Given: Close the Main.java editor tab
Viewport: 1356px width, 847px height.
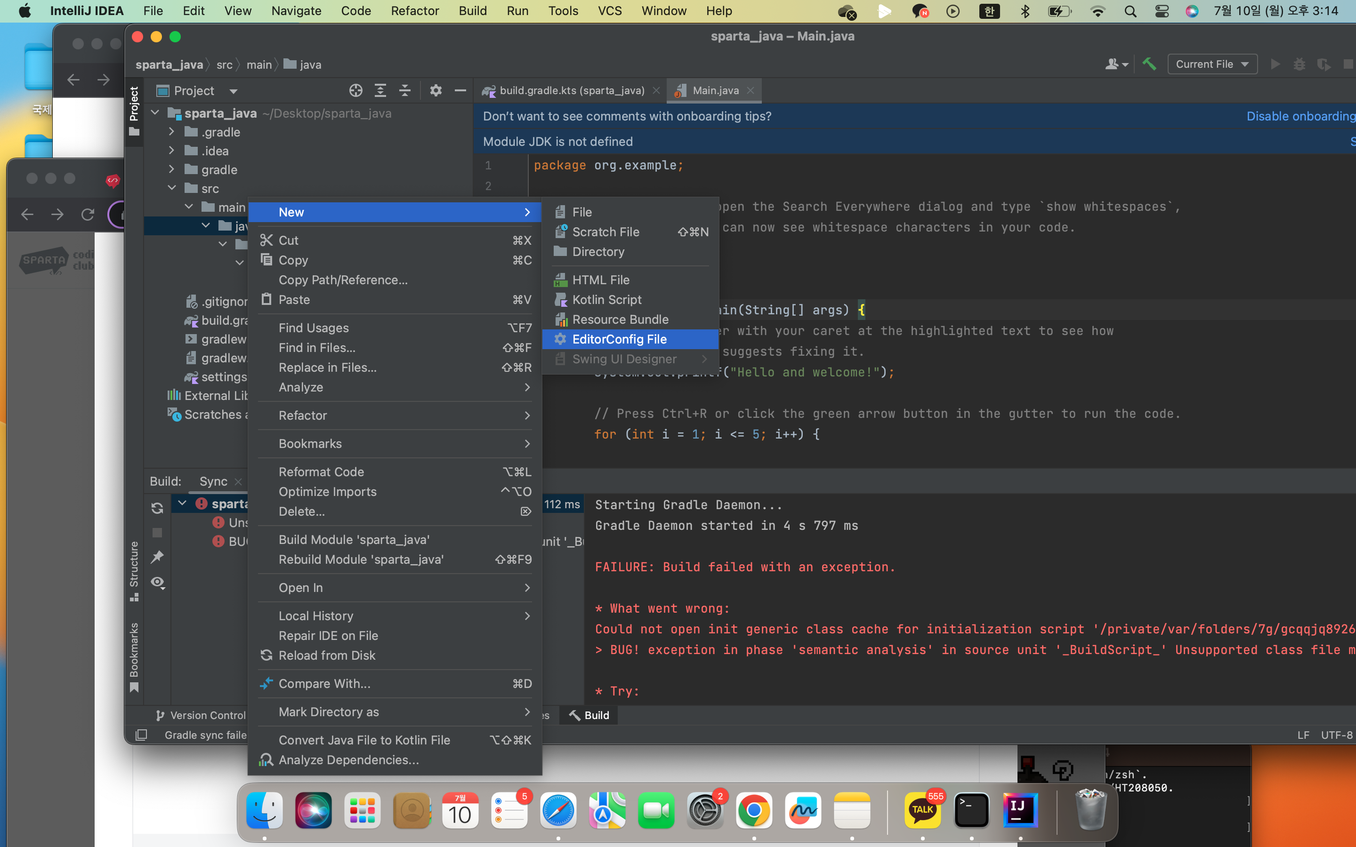Looking at the screenshot, I should coord(751,90).
